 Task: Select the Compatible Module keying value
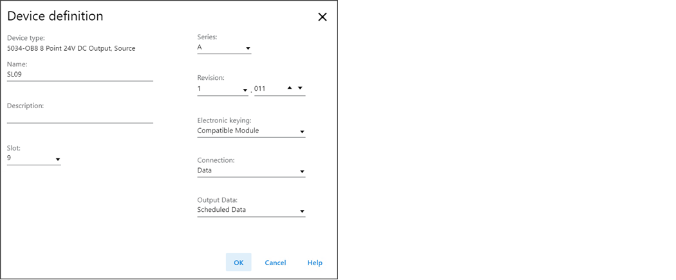(228, 131)
